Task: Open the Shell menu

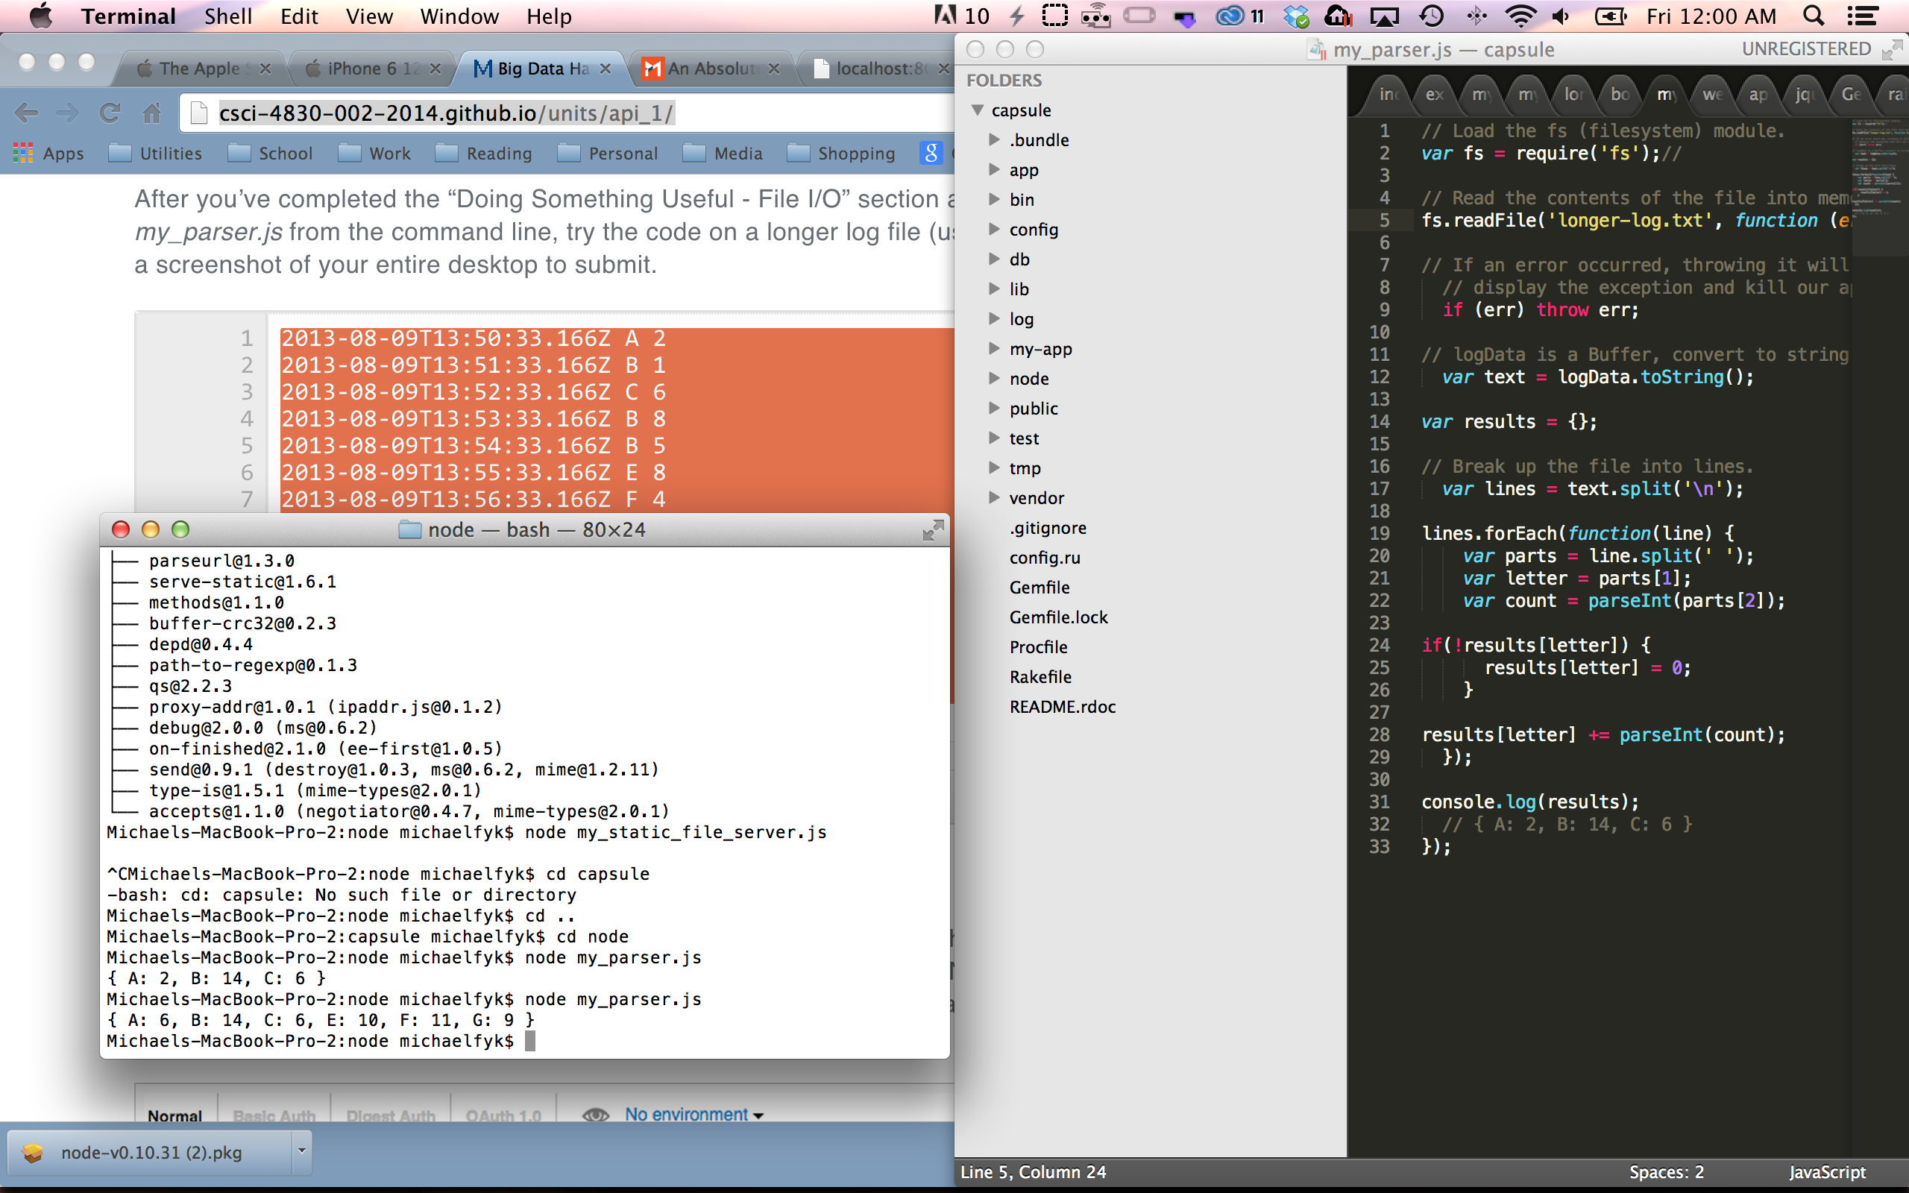Action: 228,16
